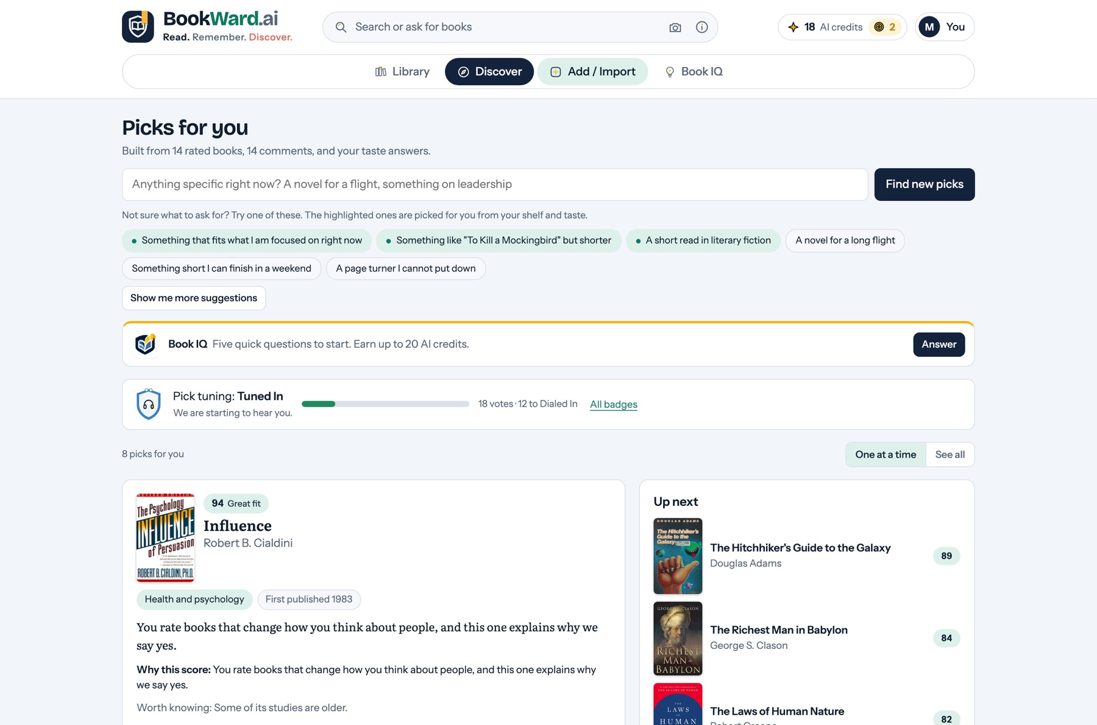
Task: Open the Hitchhiker's Guide cover thumbnail
Action: [x=678, y=556]
